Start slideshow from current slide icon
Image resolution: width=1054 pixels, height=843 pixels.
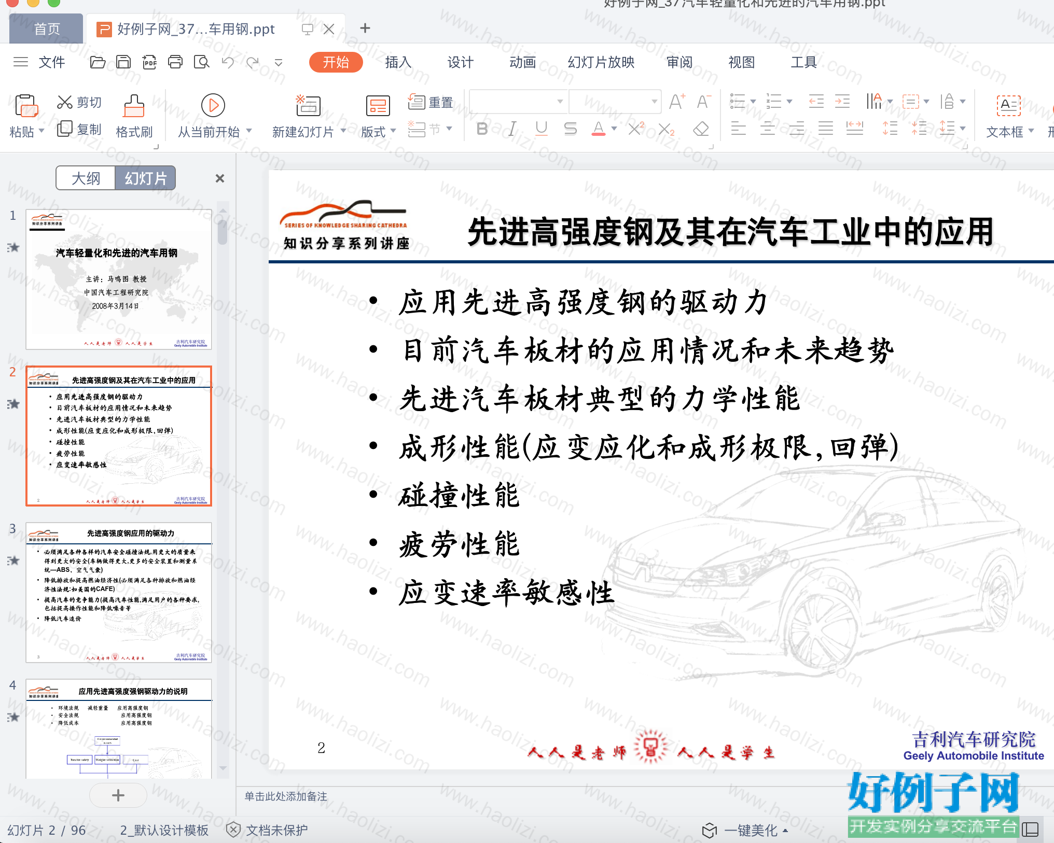pyautogui.click(x=213, y=105)
